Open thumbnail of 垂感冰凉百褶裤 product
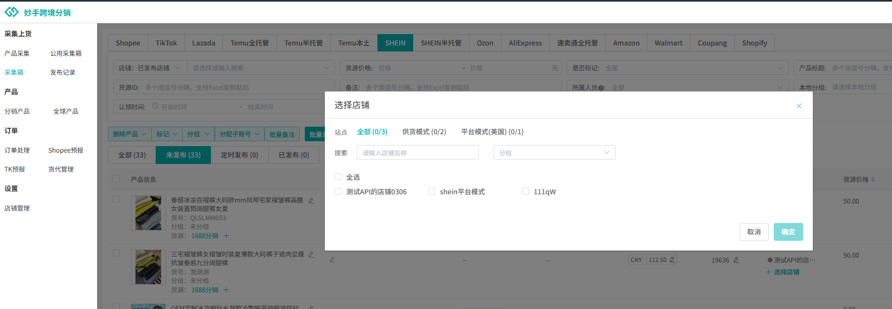Image resolution: width=892 pixels, height=309 pixels. (148, 213)
